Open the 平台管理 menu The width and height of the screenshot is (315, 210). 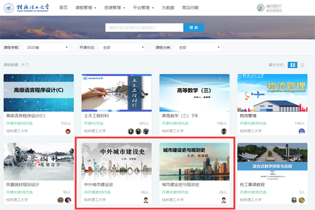click(x=142, y=8)
